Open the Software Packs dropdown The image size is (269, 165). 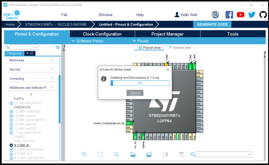88,41
